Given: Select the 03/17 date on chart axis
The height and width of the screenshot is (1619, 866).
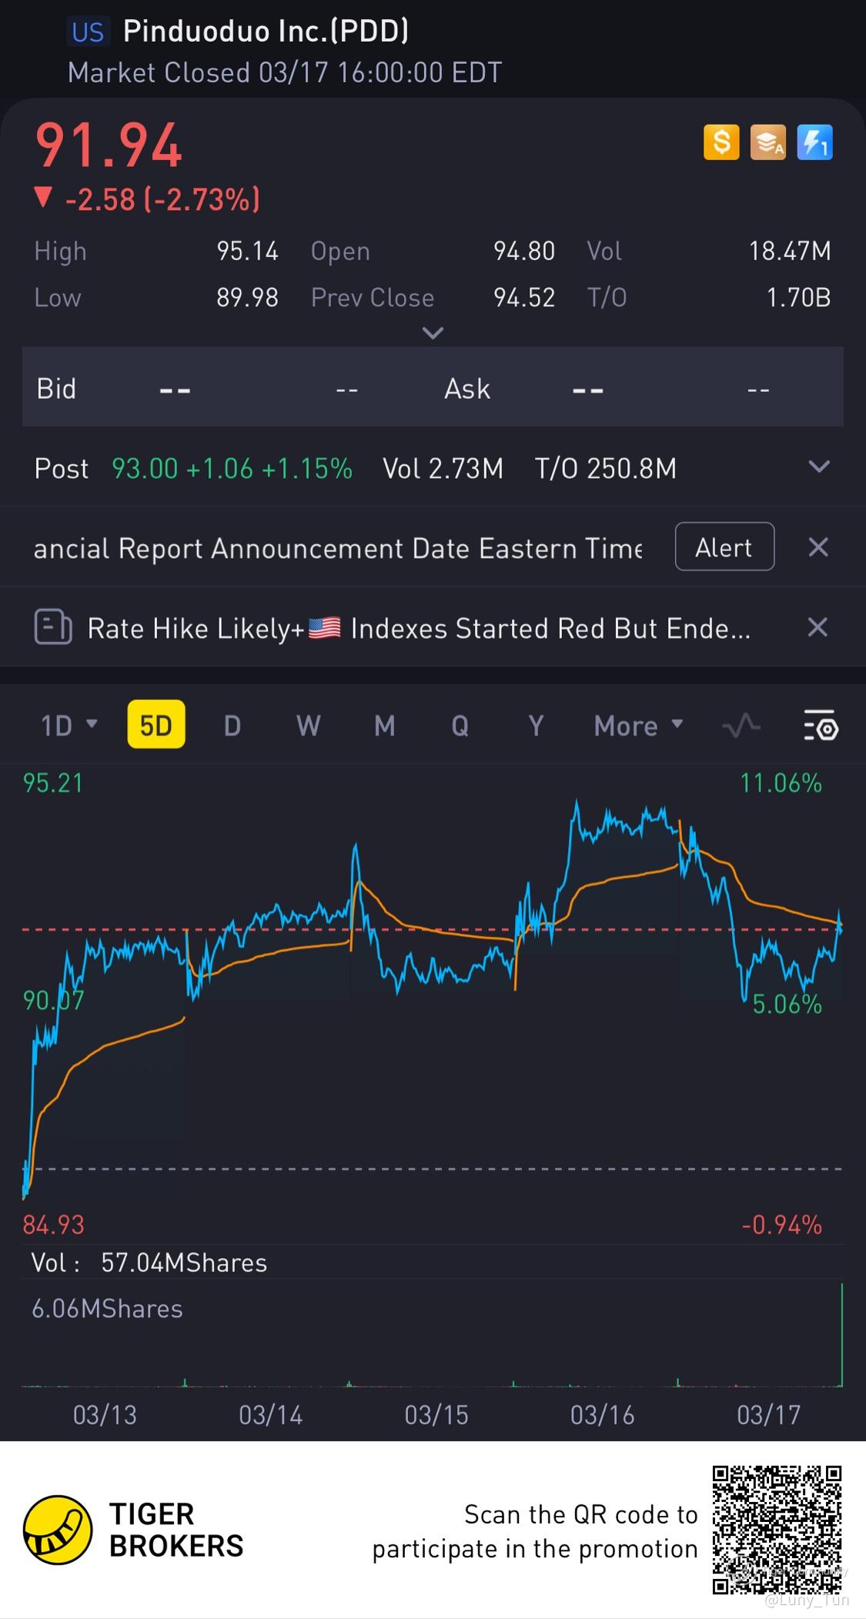Looking at the screenshot, I should point(769,1414).
